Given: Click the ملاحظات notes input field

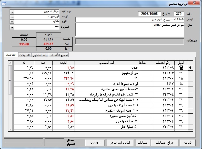Looking at the screenshot, I should tap(130, 41).
